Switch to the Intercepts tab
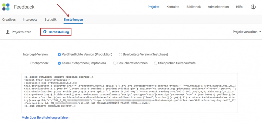The image size is (262, 124). pyautogui.click(x=30, y=19)
